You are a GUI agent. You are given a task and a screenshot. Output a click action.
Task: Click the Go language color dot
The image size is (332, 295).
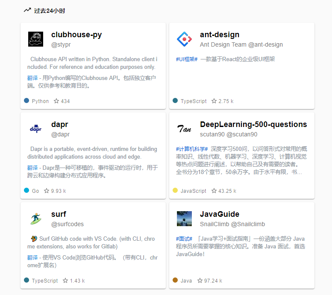click(x=26, y=190)
